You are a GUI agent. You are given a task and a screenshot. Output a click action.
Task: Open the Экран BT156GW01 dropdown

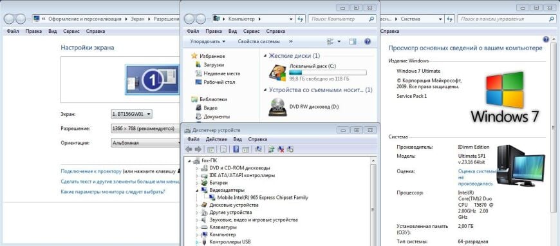click(132, 114)
